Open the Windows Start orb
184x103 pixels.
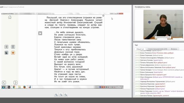3,87
